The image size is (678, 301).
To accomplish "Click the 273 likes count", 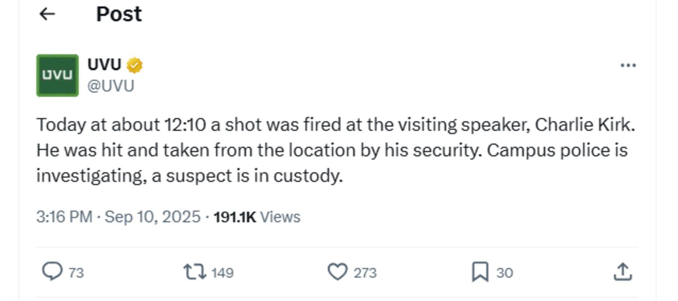I will click(x=365, y=273).
